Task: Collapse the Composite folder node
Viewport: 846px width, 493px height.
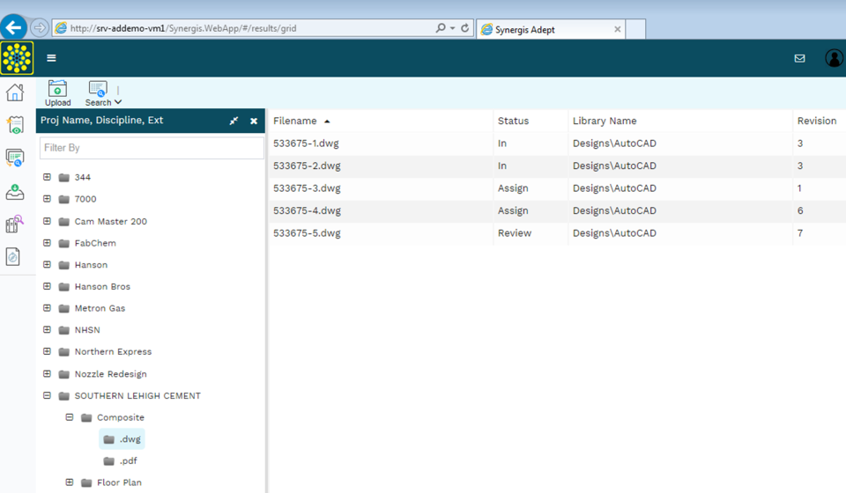Action: 69,417
